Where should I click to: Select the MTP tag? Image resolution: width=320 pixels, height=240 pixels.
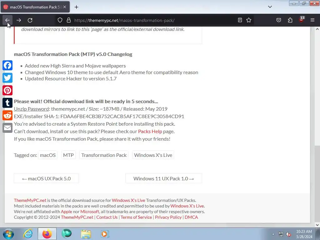pos(68,155)
